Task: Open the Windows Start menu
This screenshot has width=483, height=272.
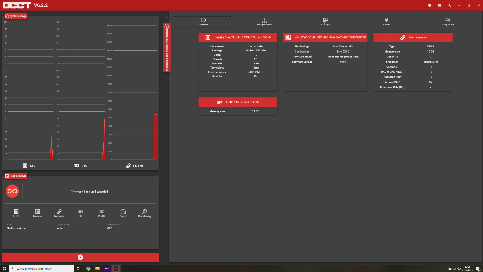Action: click(x=5, y=268)
